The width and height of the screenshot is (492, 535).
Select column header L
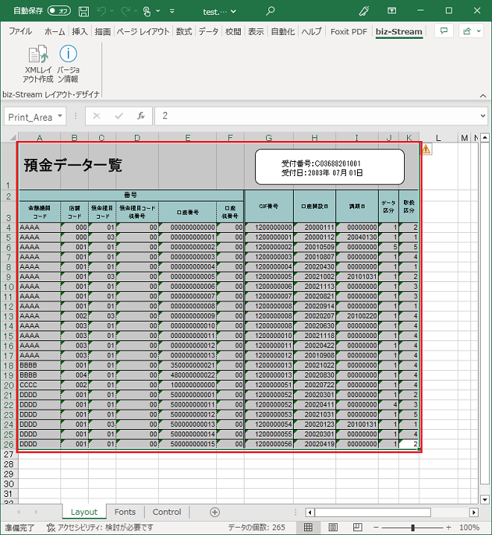pyautogui.click(x=438, y=137)
